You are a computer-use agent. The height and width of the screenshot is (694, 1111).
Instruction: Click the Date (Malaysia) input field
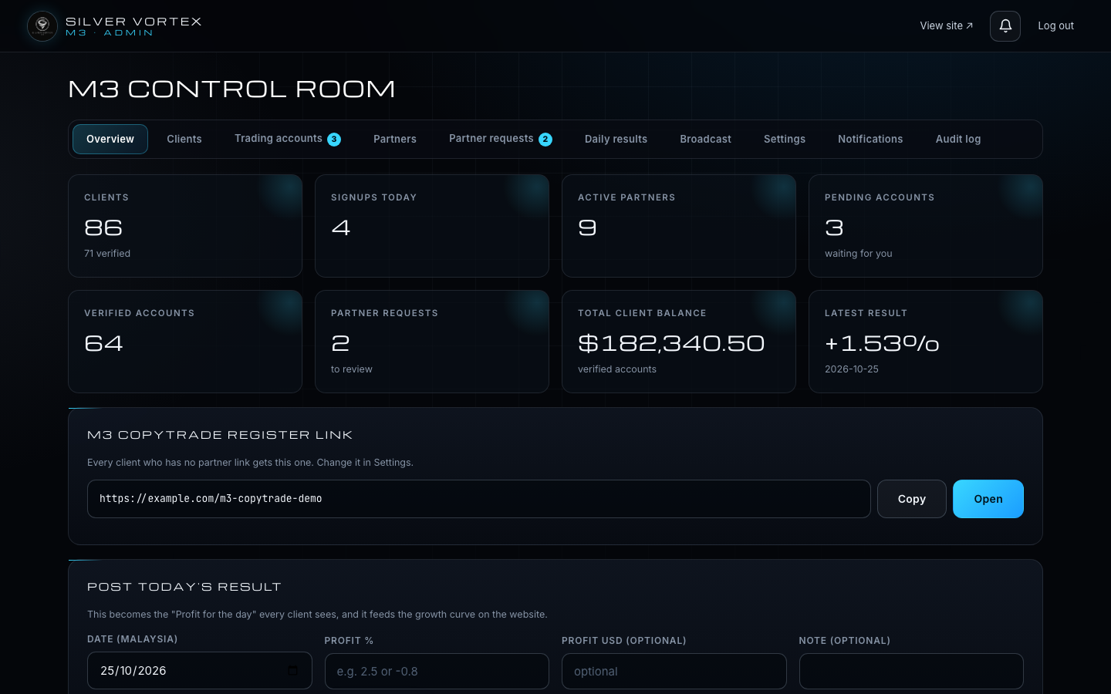(x=200, y=671)
